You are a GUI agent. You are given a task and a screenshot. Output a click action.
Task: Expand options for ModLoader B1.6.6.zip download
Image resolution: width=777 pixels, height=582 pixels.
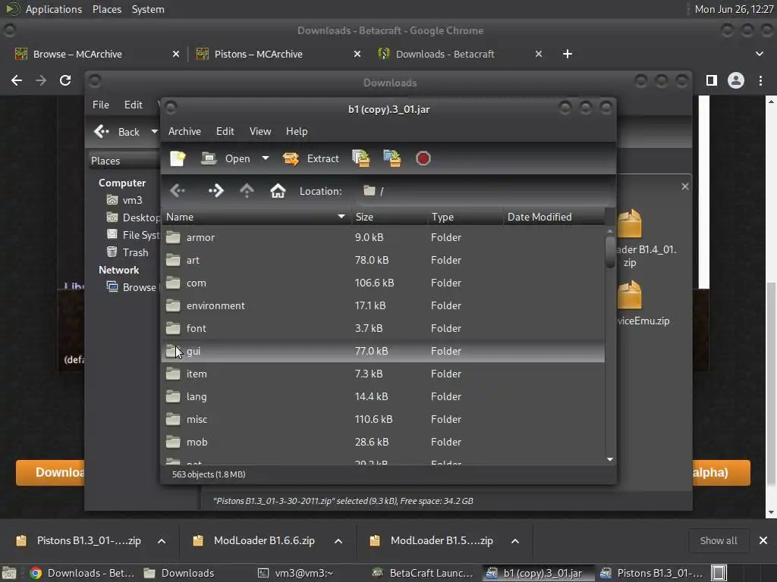tap(338, 541)
